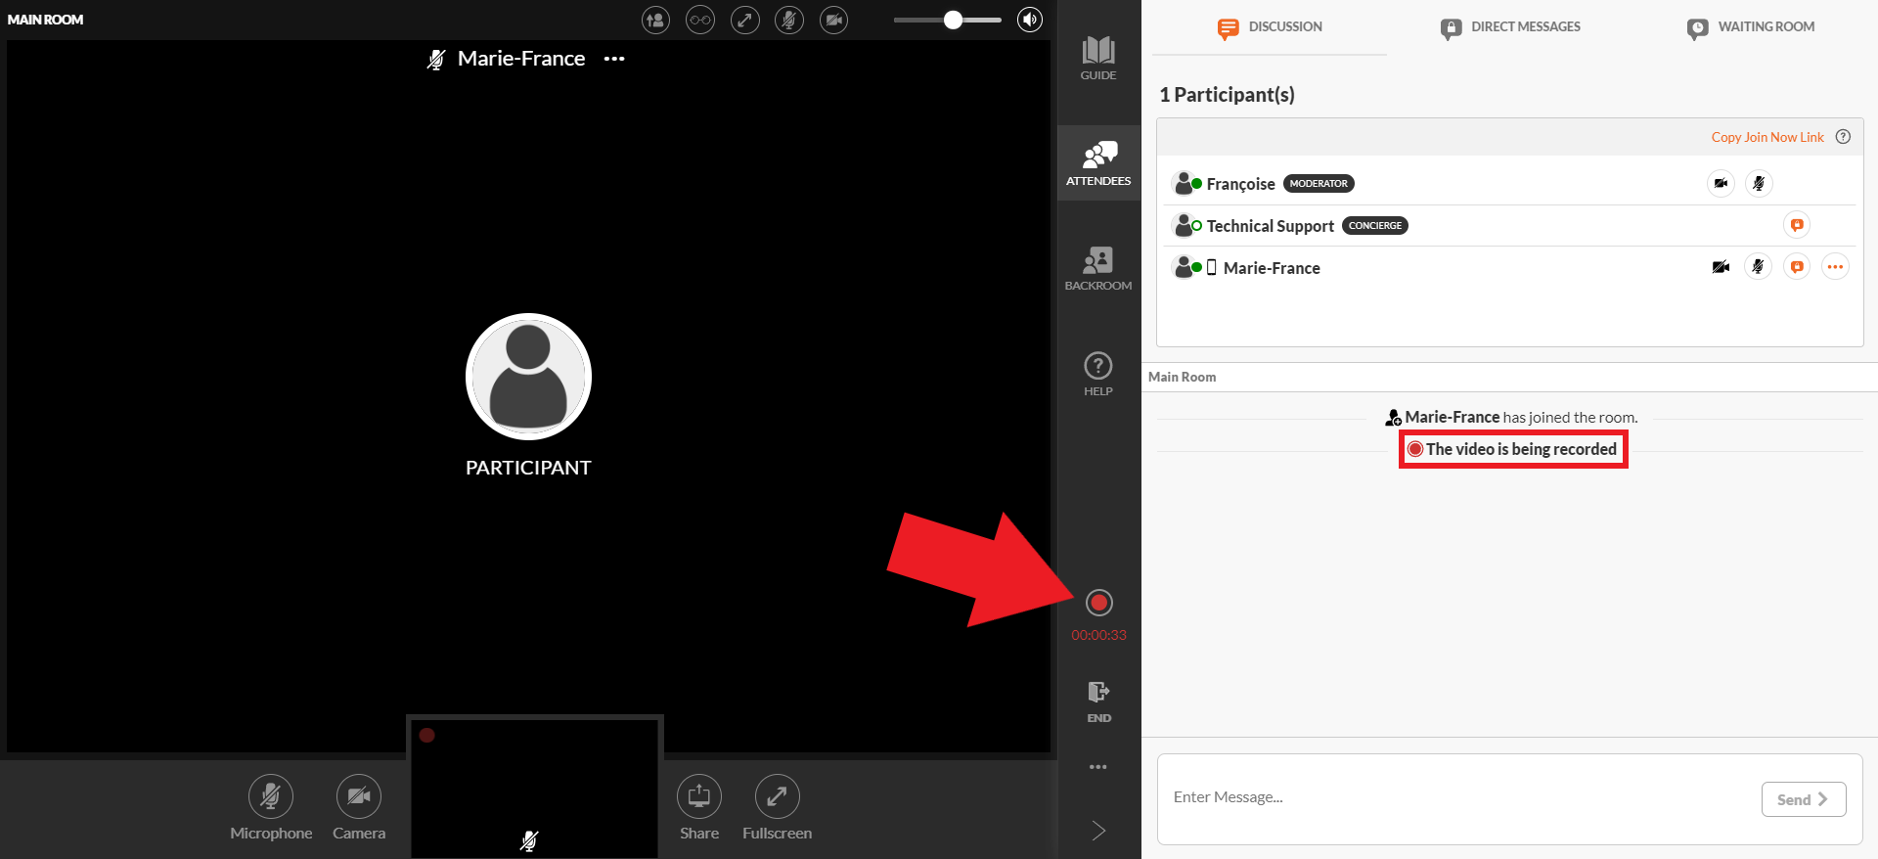Viewport: 1878px width, 859px height.
Task: Collapse the side panel with the chevron arrow
Action: click(1098, 831)
